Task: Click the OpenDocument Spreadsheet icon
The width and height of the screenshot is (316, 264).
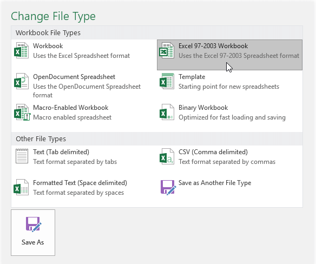Action: (x=21, y=81)
